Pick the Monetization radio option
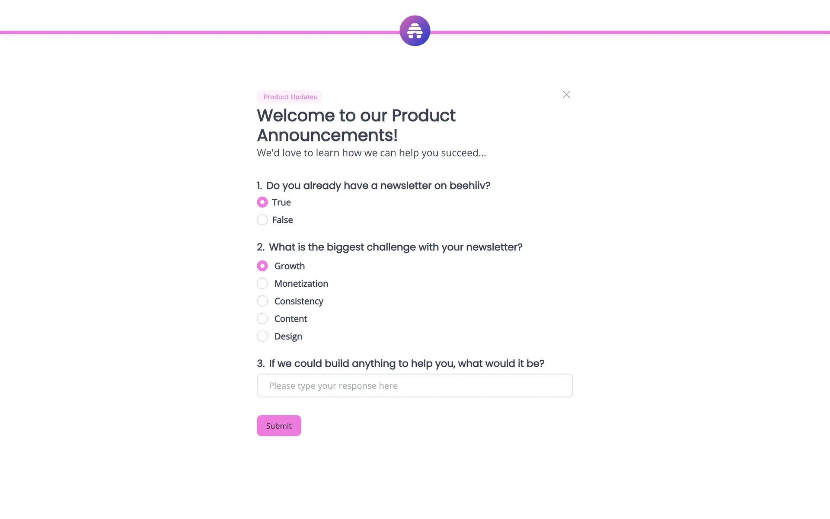Viewport: 830px width, 519px height. coord(262,284)
